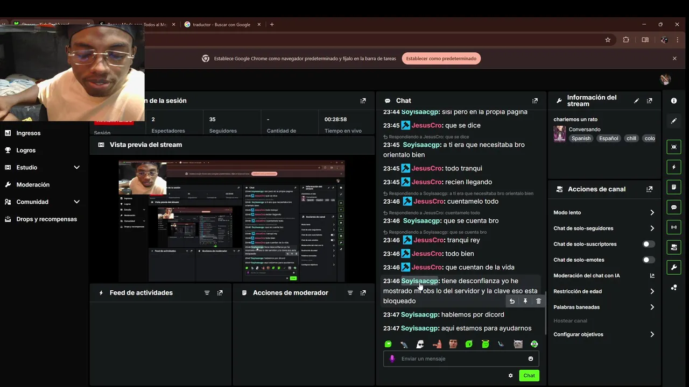Send message with green Chat button
Viewport: 689px width, 387px height.
pyautogui.click(x=529, y=376)
